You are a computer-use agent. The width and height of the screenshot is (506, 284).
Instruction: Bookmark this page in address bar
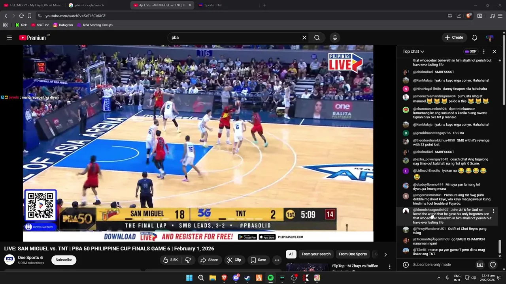click(x=29, y=16)
